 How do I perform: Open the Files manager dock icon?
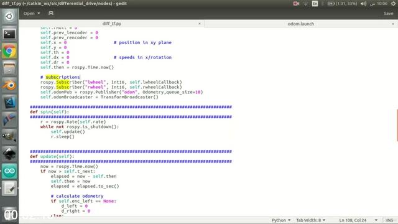click(9, 68)
